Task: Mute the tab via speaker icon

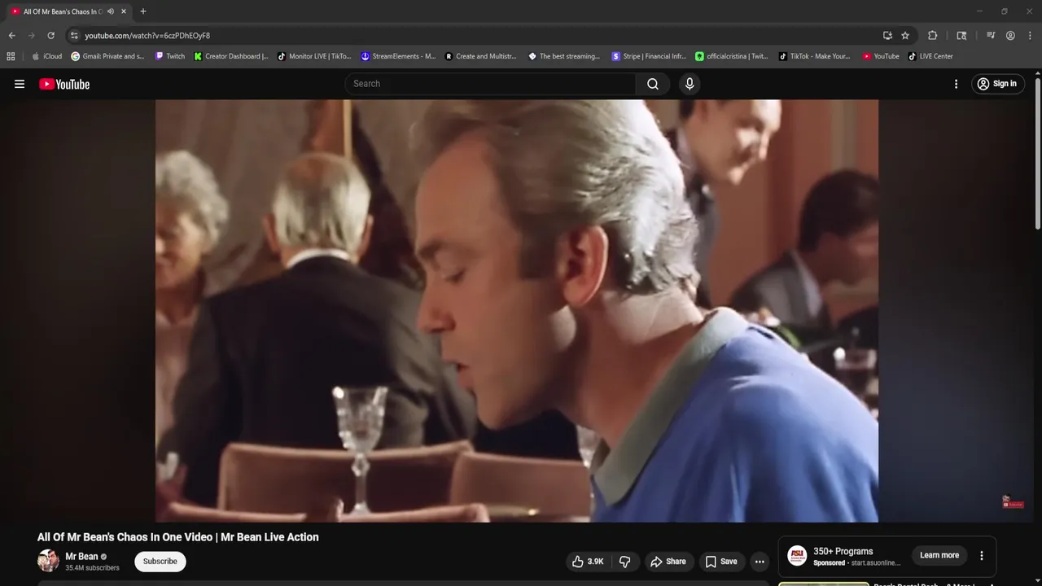Action: pos(111,11)
